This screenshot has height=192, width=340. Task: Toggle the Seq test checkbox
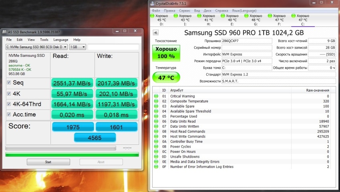(x=9, y=82)
